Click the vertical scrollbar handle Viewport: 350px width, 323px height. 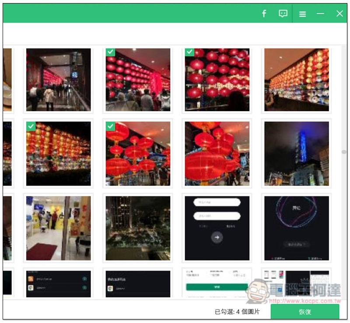point(344,152)
